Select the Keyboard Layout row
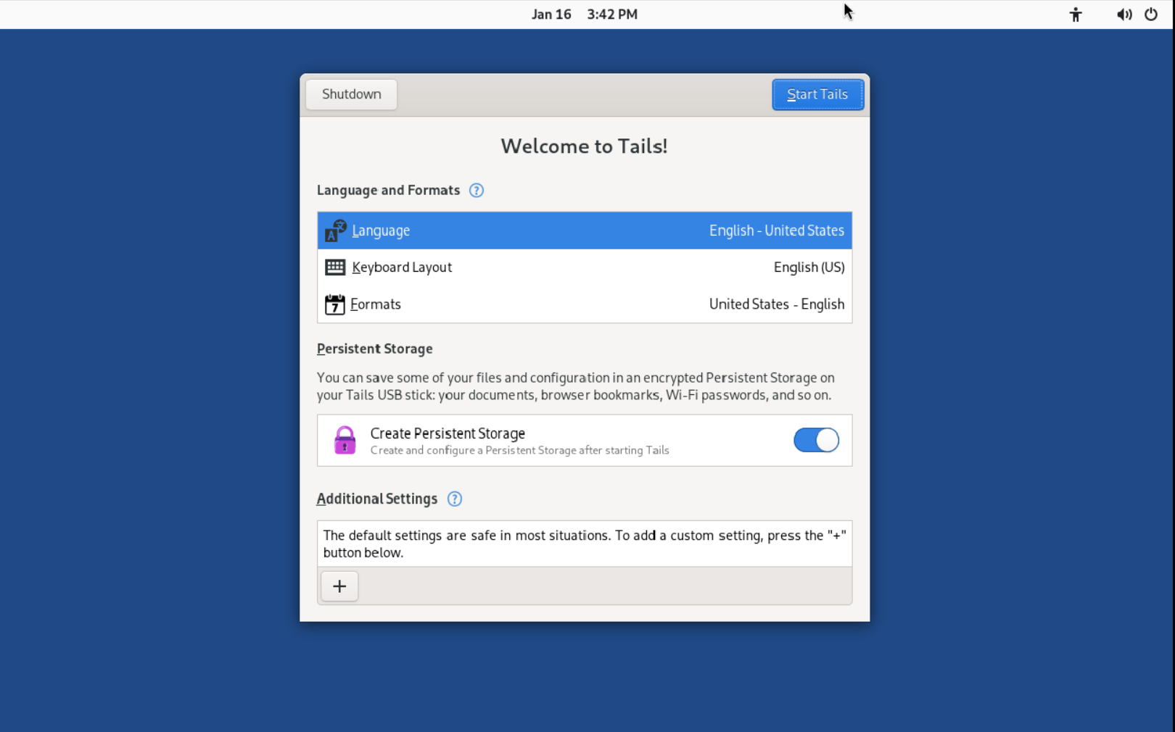The width and height of the screenshot is (1175, 732). click(585, 267)
